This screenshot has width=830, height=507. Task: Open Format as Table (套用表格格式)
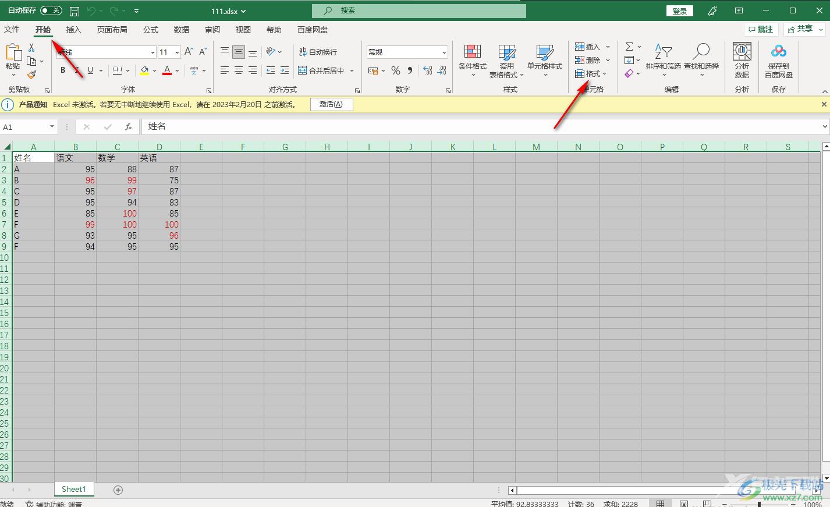[x=506, y=61]
